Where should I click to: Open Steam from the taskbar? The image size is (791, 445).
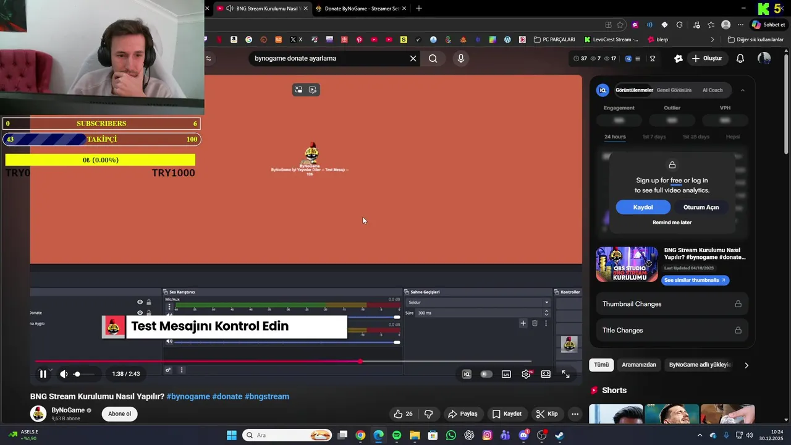559,435
